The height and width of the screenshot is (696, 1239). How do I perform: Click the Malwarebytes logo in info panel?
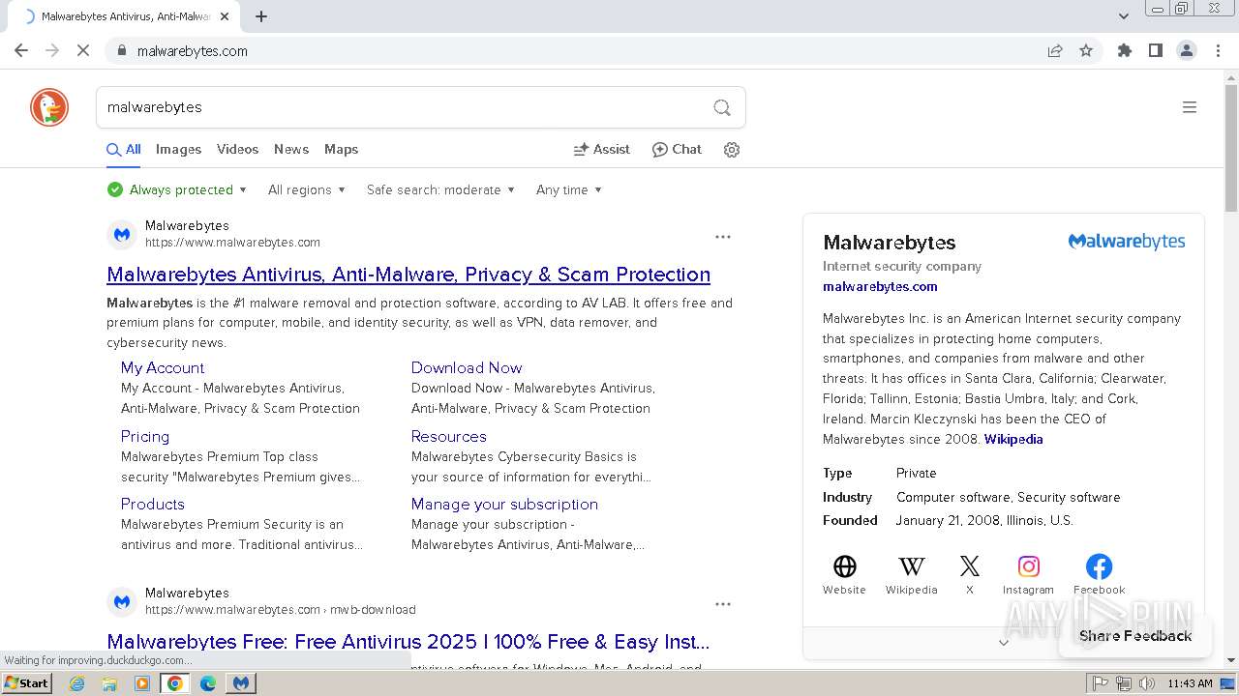coord(1127,242)
